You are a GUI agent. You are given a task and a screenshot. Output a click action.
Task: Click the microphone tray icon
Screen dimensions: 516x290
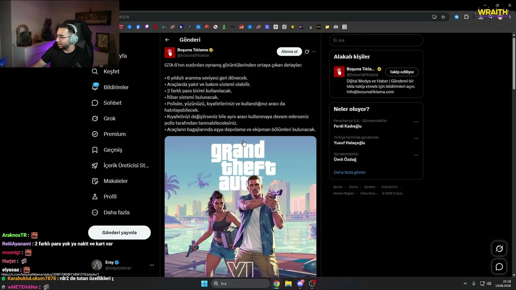(474, 284)
